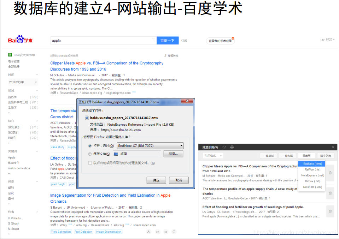Click the notification badge on 查看我的学术成果
This screenshot has height=239, width=339.
(x=233, y=38)
